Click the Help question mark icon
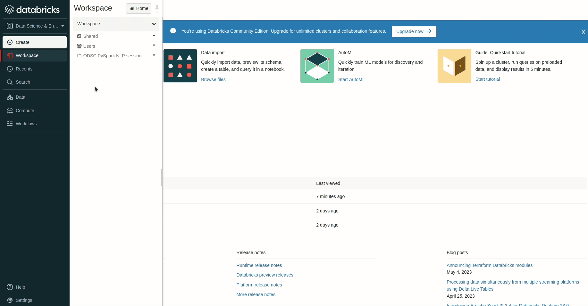 (10, 287)
